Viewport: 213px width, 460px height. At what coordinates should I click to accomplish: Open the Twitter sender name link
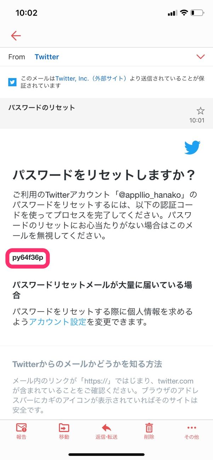(46, 57)
